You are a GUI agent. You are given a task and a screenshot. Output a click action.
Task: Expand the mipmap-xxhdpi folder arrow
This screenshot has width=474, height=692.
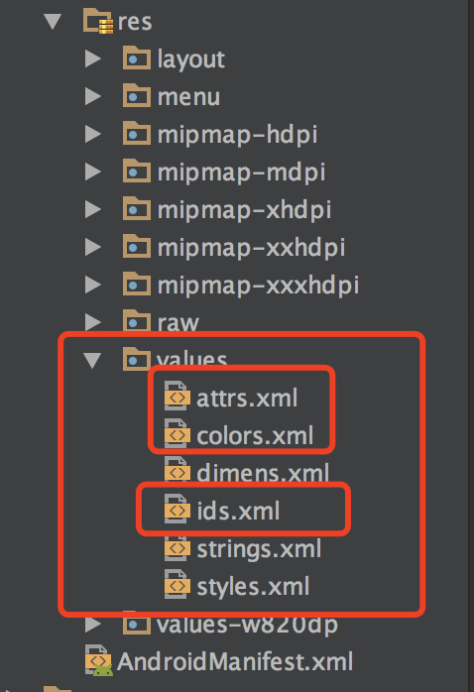click(92, 247)
